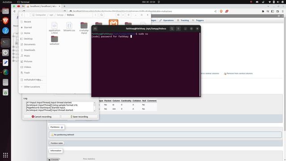This screenshot has width=286, height=161.
Task: Open the Tracking tab in phpMyAdmin
Action: (x=183, y=21)
